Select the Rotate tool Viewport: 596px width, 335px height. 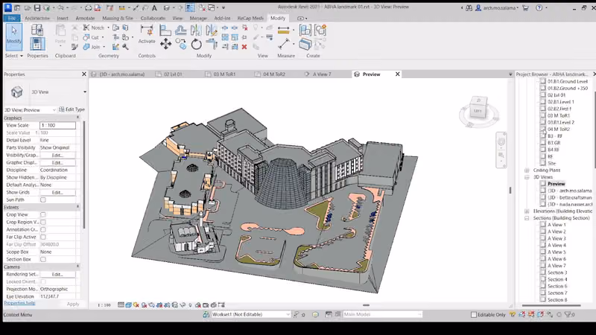pyautogui.click(x=196, y=44)
